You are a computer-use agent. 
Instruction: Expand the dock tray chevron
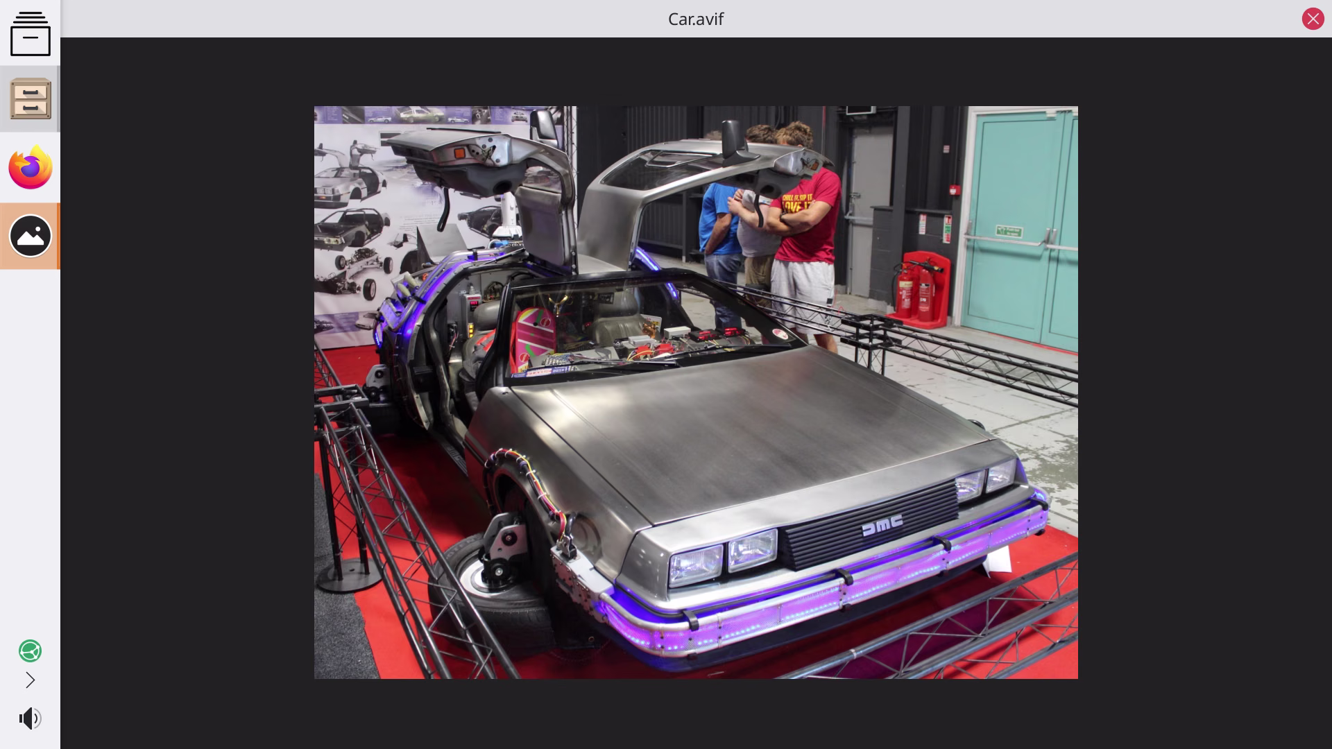click(30, 680)
